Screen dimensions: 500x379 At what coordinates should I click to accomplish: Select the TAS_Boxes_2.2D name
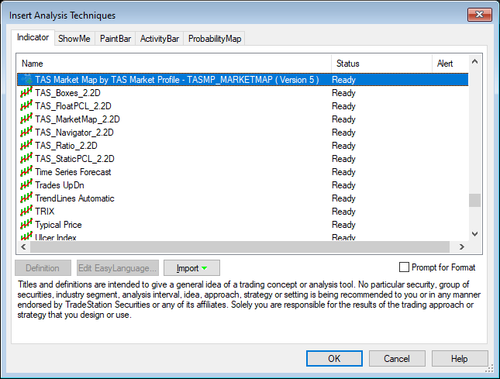click(x=67, y=93)
